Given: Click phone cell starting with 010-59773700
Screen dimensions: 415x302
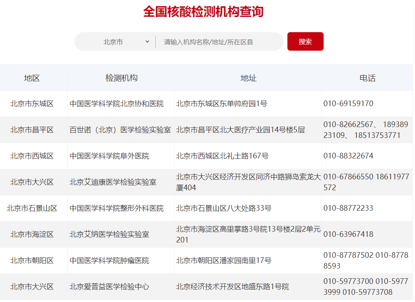Looking at the screenshot, I should pyautogui.click(x=366, y=287).
